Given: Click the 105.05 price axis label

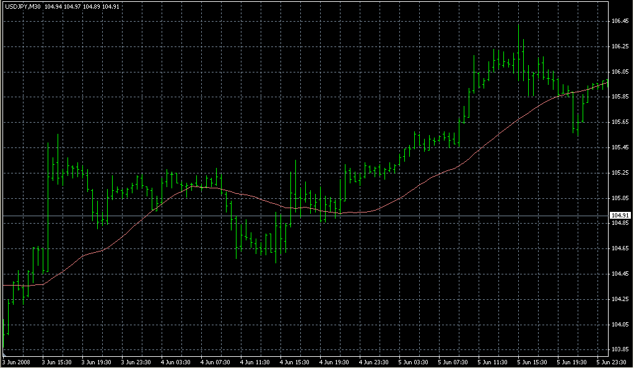Looking at the screenshot, I should point(620,198).
